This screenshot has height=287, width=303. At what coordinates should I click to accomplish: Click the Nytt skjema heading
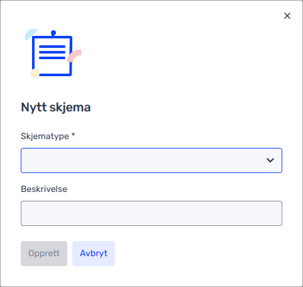[56, 108]
